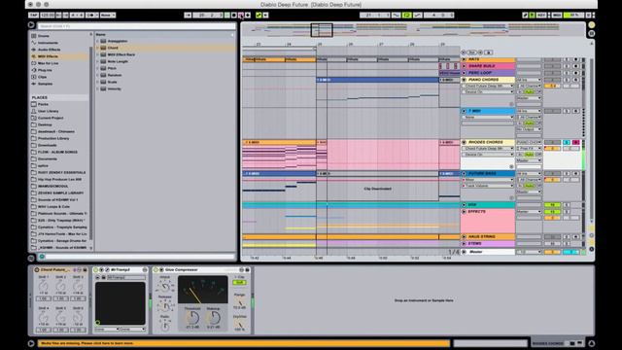Fold the PIANO CHORDS track

[464, 80]
